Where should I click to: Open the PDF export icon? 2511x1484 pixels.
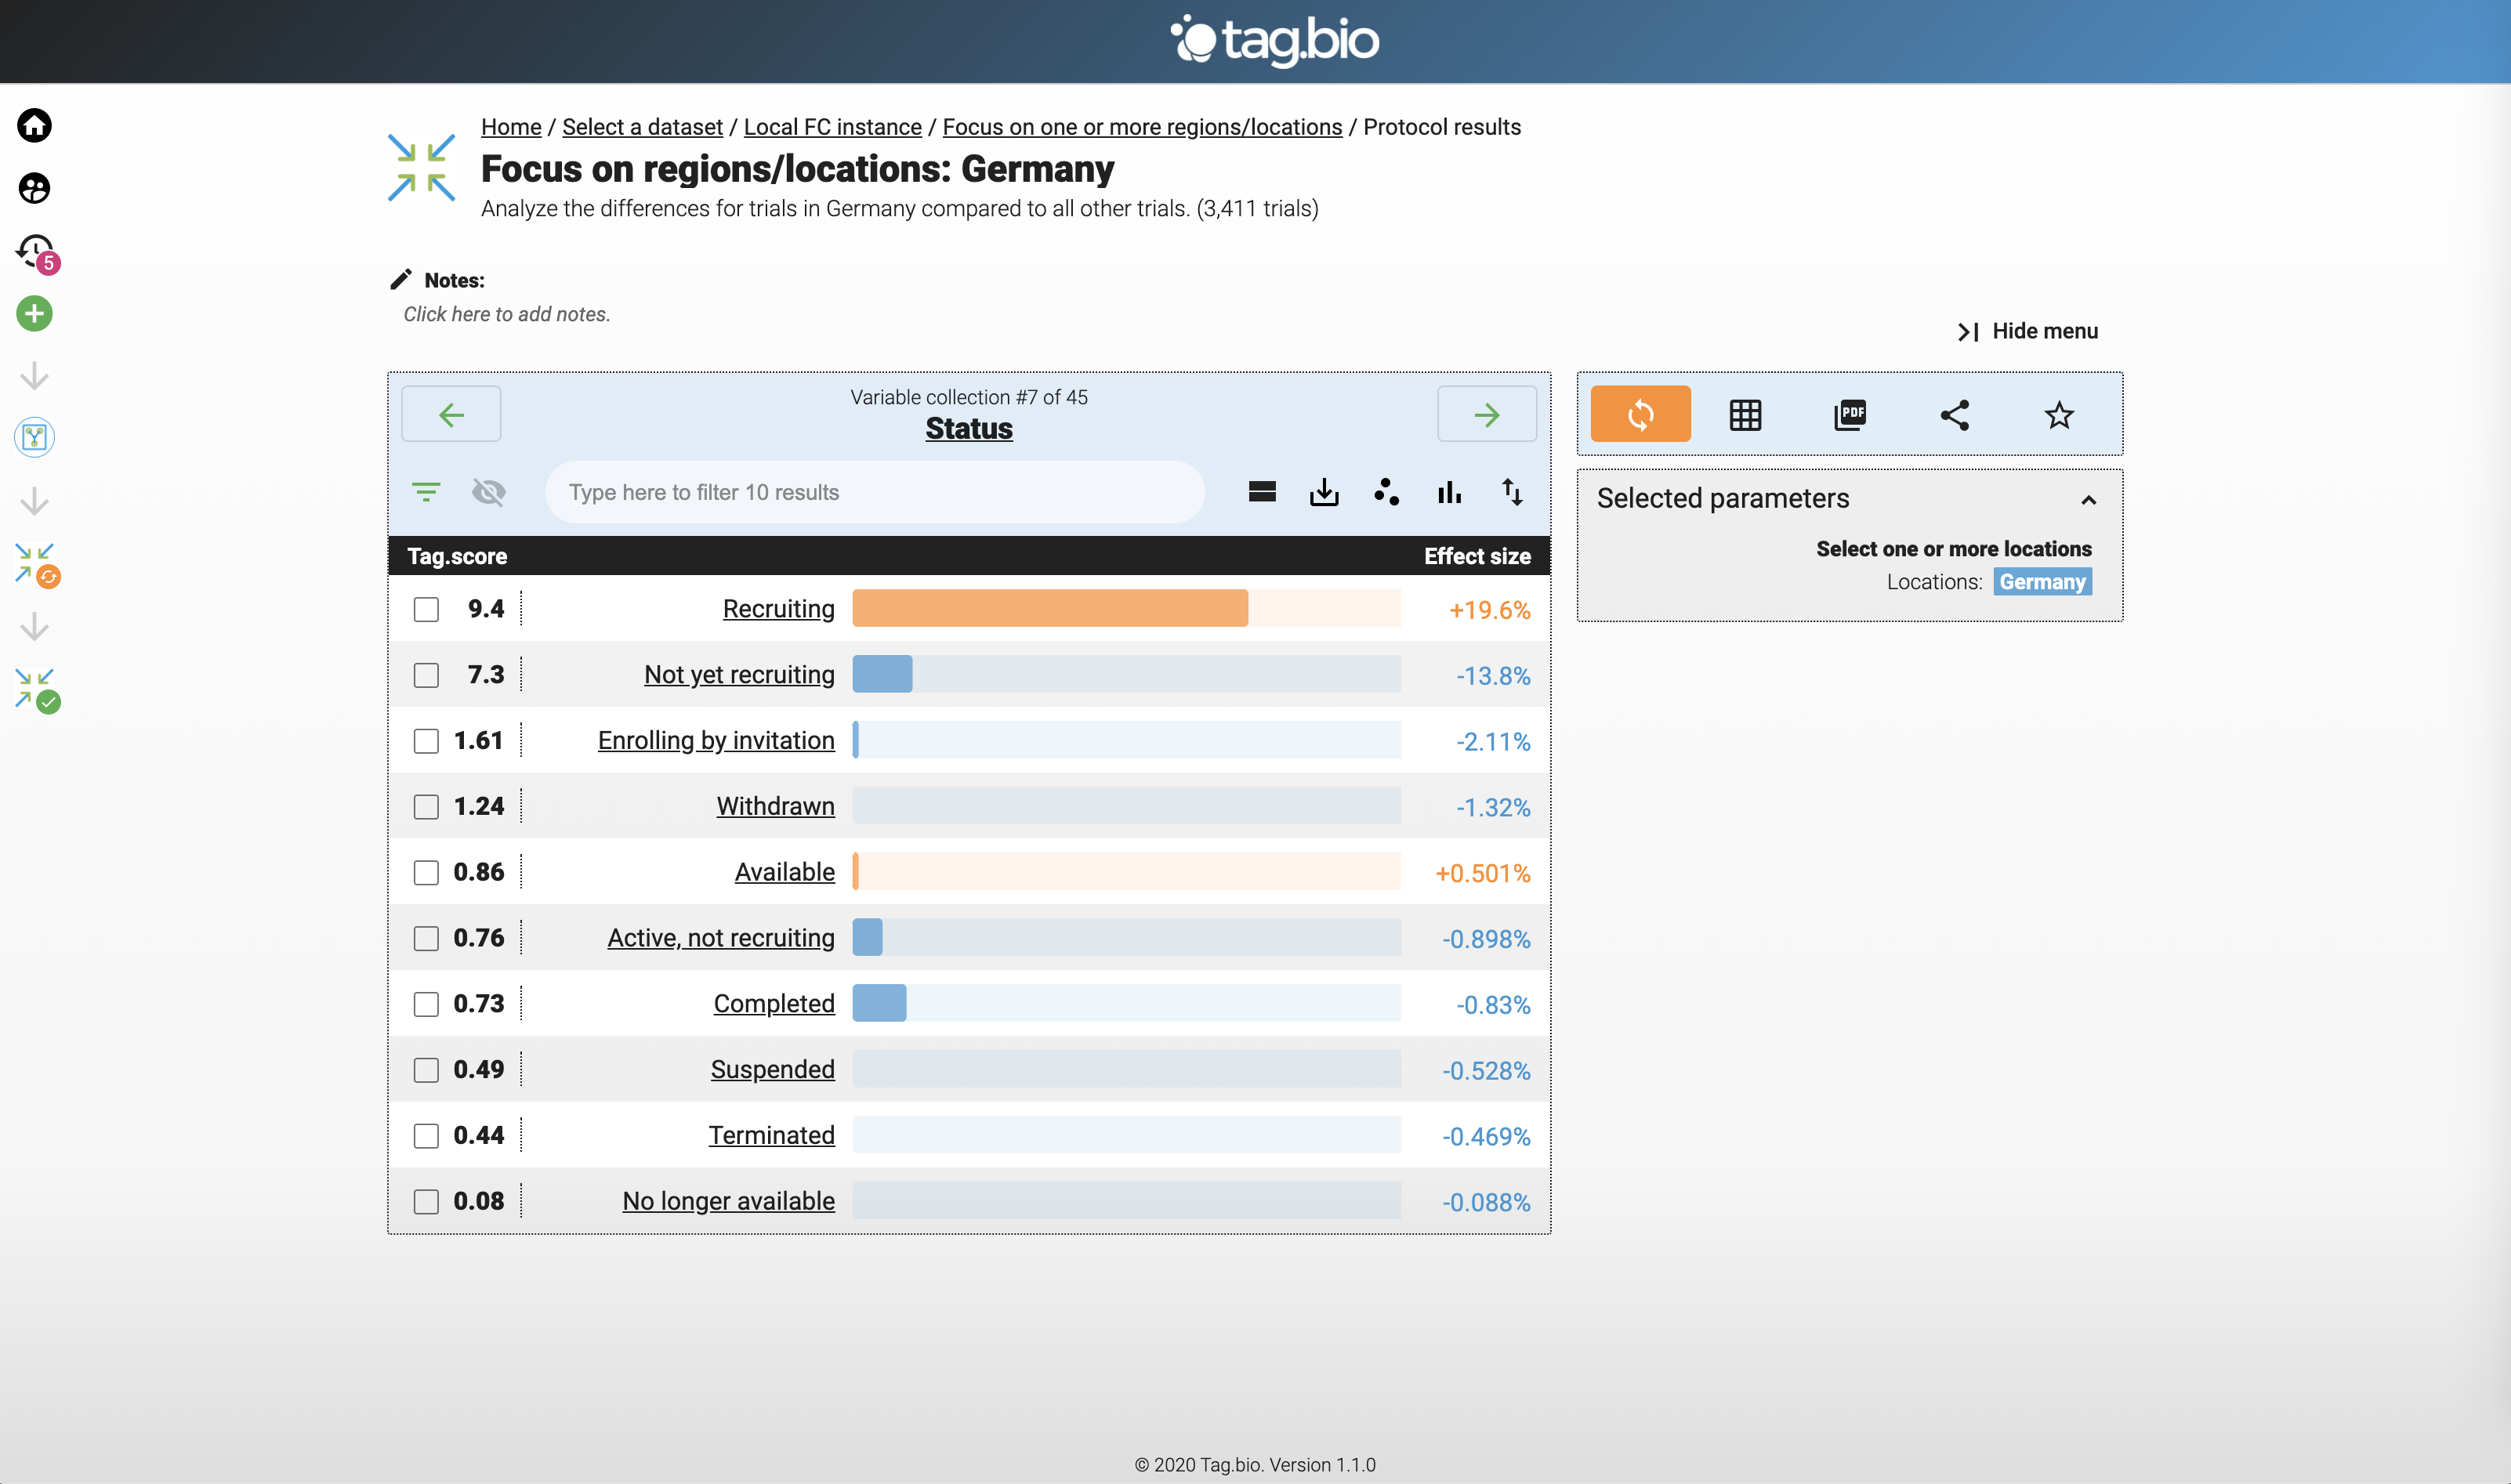(x=1850, y=414)
